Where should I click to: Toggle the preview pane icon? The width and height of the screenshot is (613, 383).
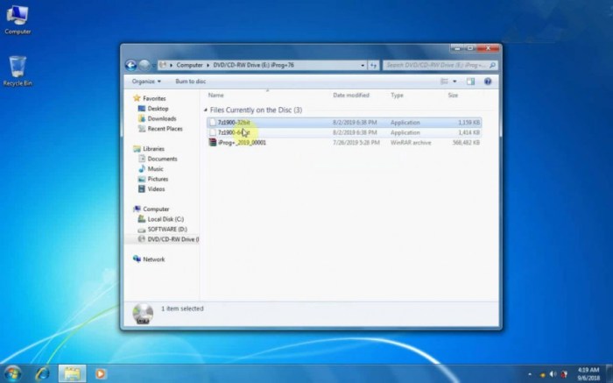pyautogui.click(x=471, y=82)
